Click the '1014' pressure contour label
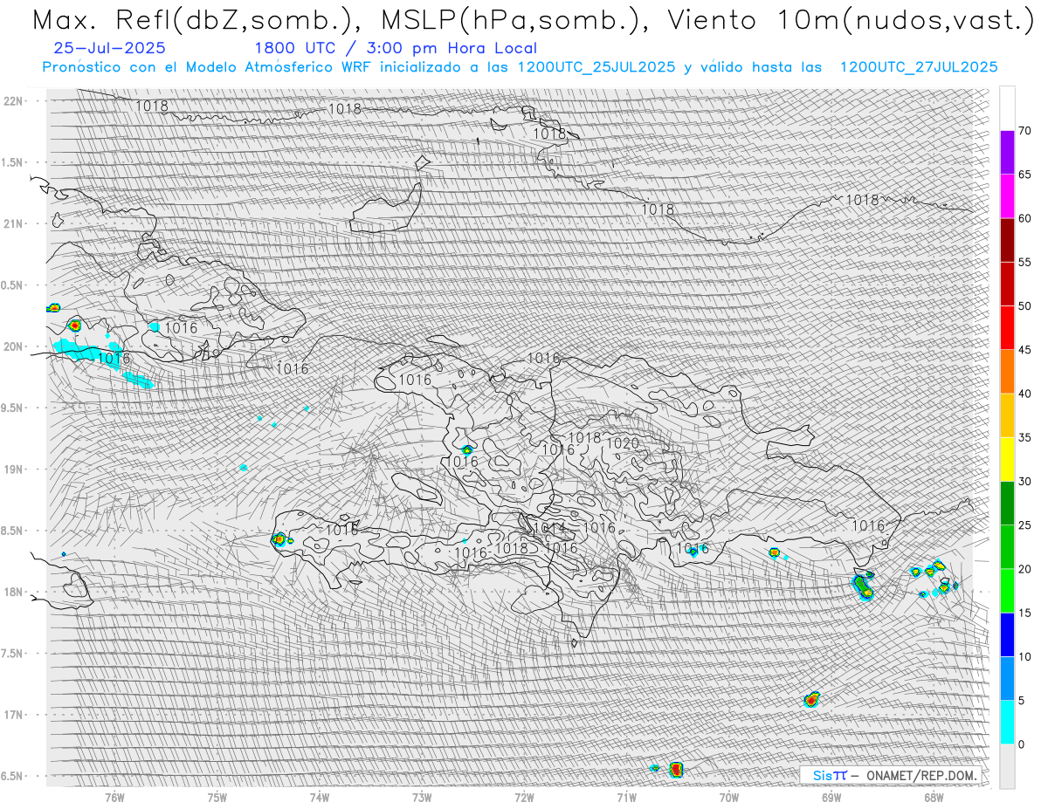Image resolution: width=1048 pixels, height=809 pixels. (x=550, y=529)
